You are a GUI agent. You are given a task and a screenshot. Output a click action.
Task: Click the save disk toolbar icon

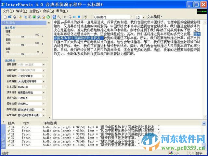[14, 17]
